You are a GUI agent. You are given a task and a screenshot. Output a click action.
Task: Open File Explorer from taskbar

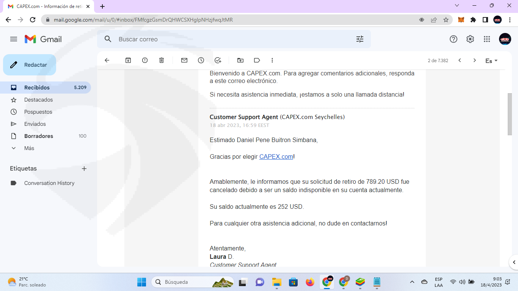tap(276, 282)
